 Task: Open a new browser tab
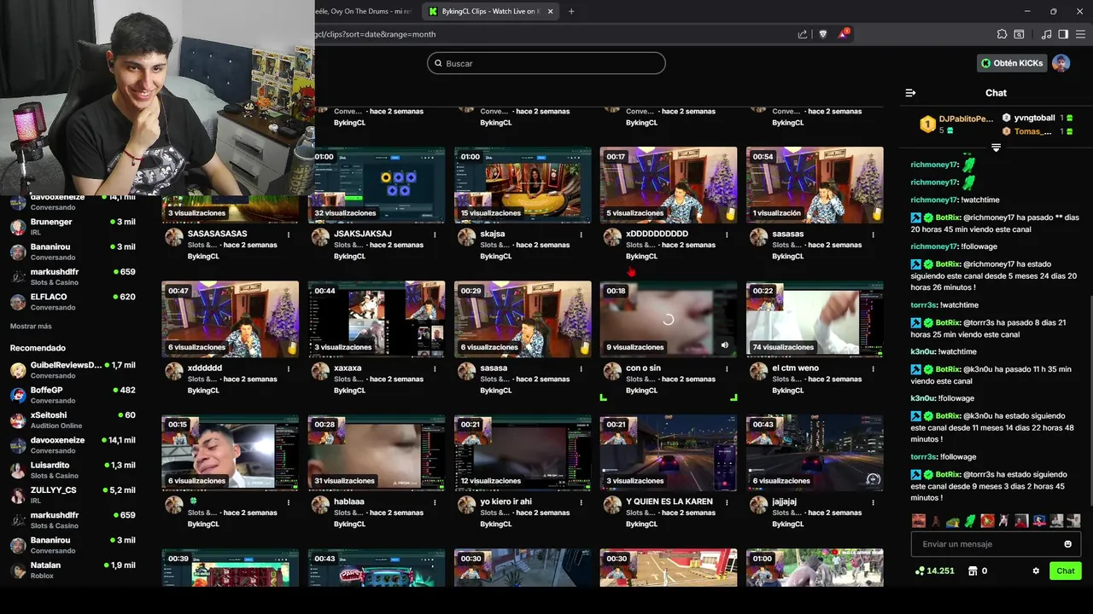click(571, 11)
